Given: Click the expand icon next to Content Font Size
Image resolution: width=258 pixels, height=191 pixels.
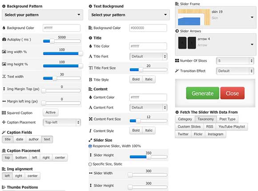Looking at the screenshot, I should pos(90,119).
